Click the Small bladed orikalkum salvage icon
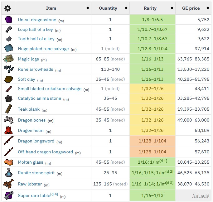 click(9, 89)
